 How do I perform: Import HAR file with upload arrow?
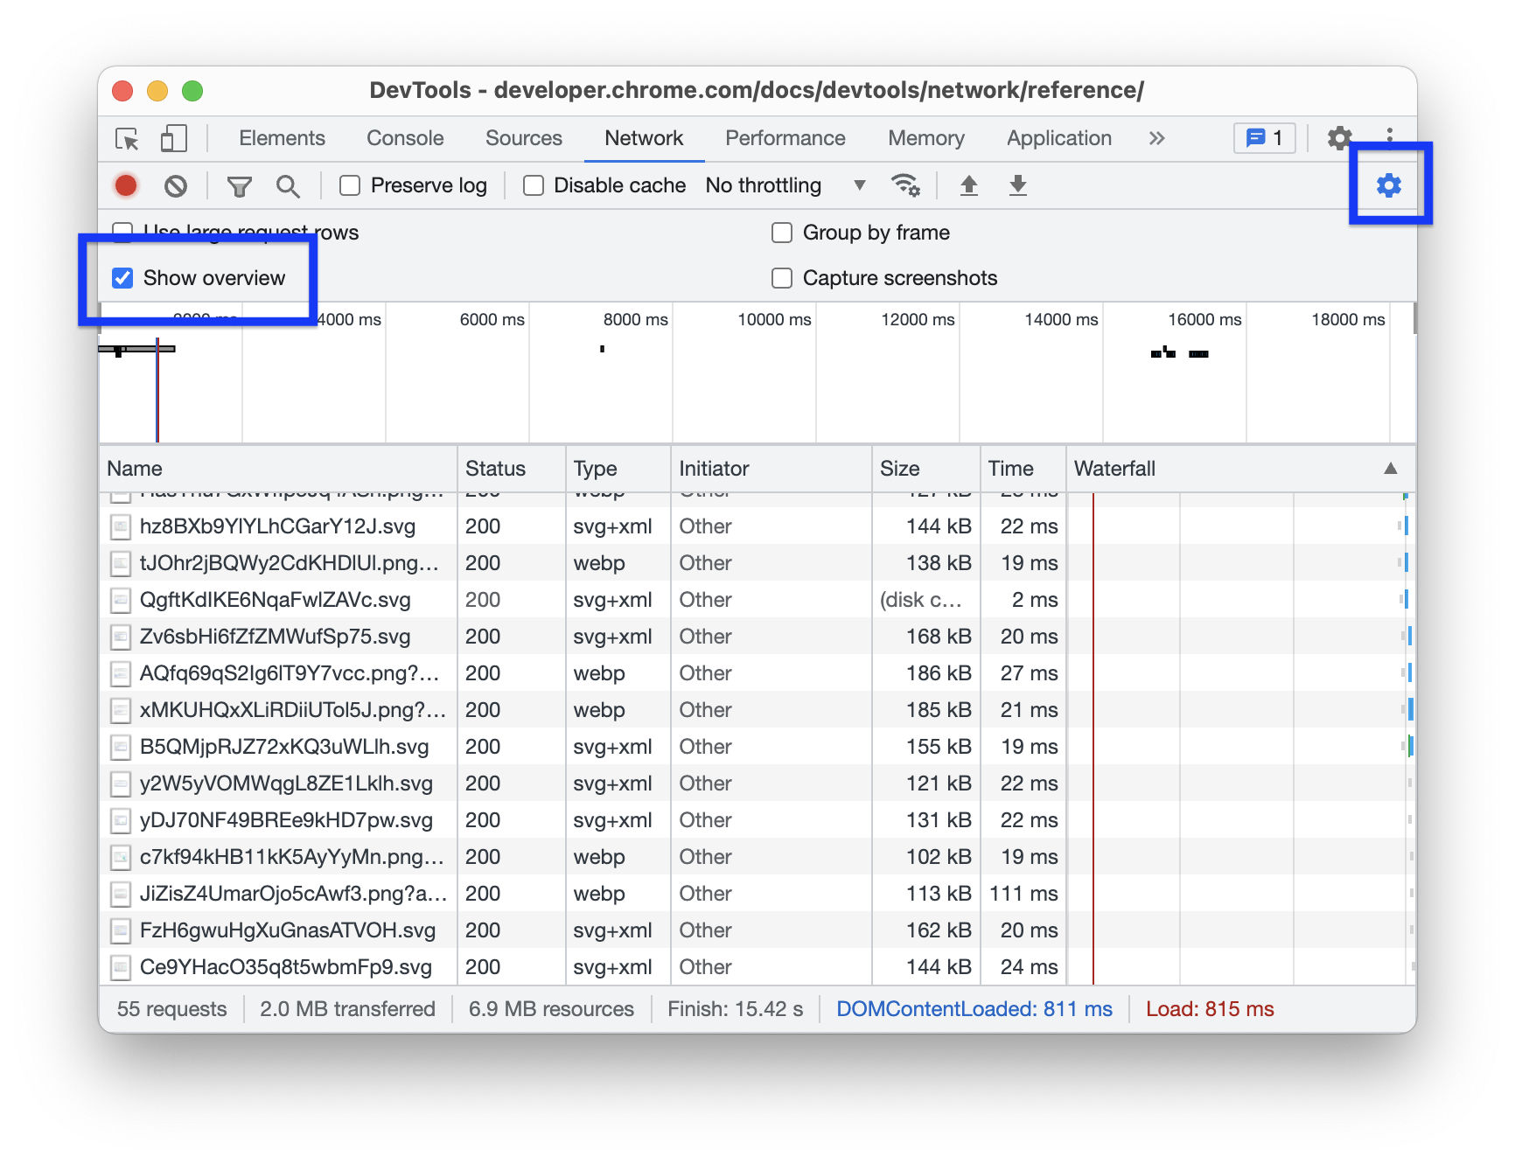click(x=968, y=185)
